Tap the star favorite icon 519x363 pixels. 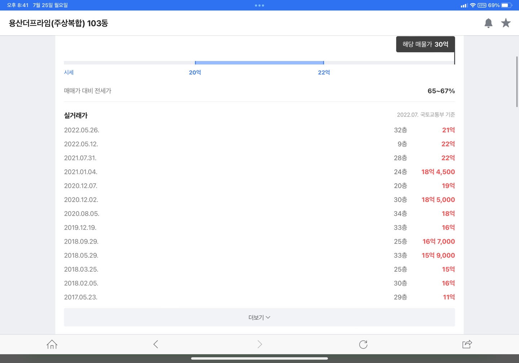(x=506, y=23)
